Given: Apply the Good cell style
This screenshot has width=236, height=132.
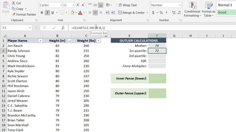Looking at the screenshot, I should [x=226, y=12].
